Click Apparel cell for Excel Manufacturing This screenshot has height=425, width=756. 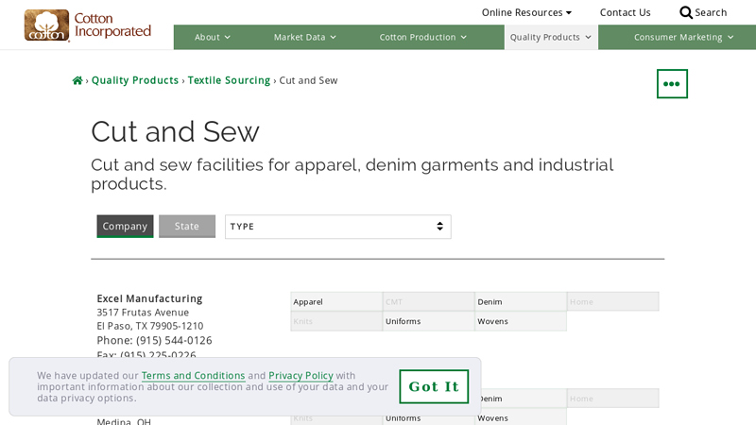(336, 301)
